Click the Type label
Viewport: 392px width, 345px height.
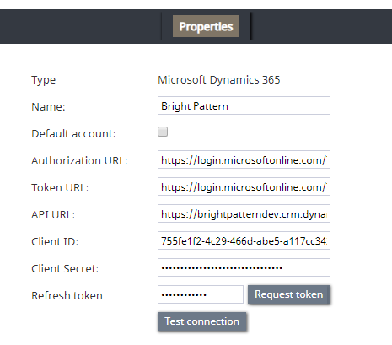click(44, 80)
